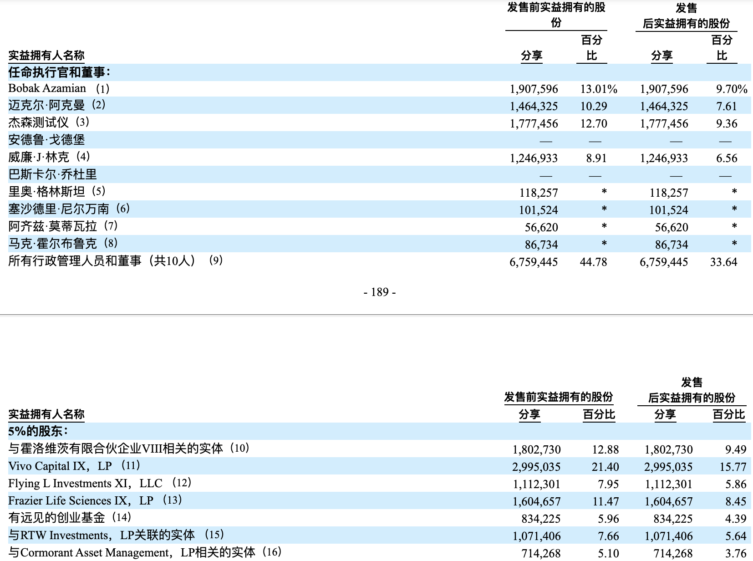Select the name "塞沙德里·尼尔万南"
753x561 pixels.
[59, 209]
